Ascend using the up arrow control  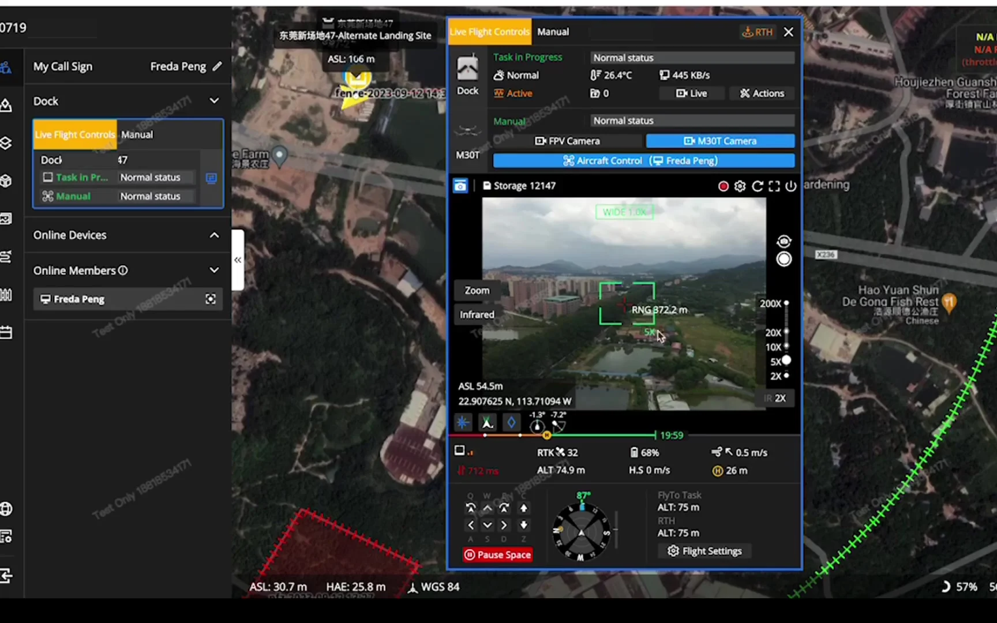(523, 508)
